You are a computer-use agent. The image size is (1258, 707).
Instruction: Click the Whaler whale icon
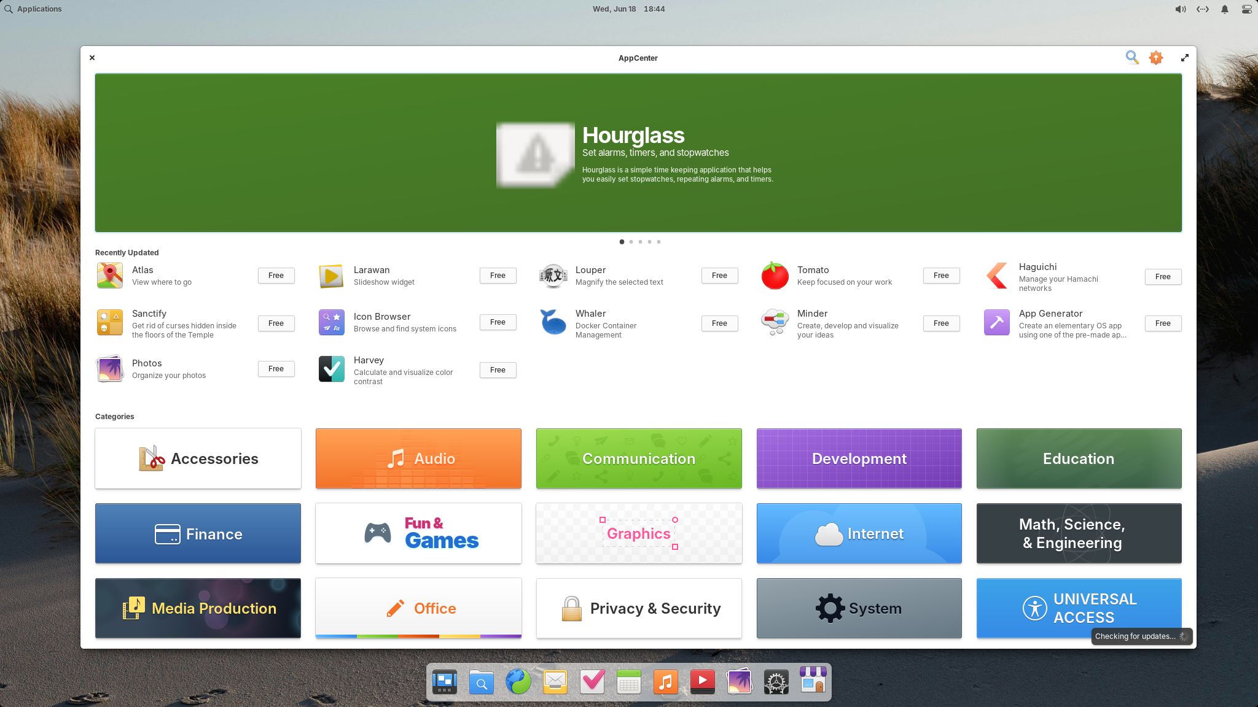(x=553, y=323)
